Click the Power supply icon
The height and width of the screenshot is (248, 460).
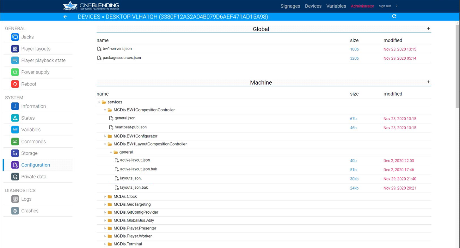point(15,72)
